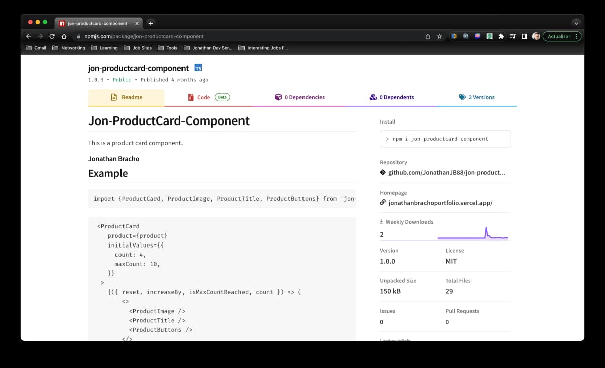This screenshot has height=368, width=605.
Task: Open the three-dot Chrome menu
Action: point(576,36)
